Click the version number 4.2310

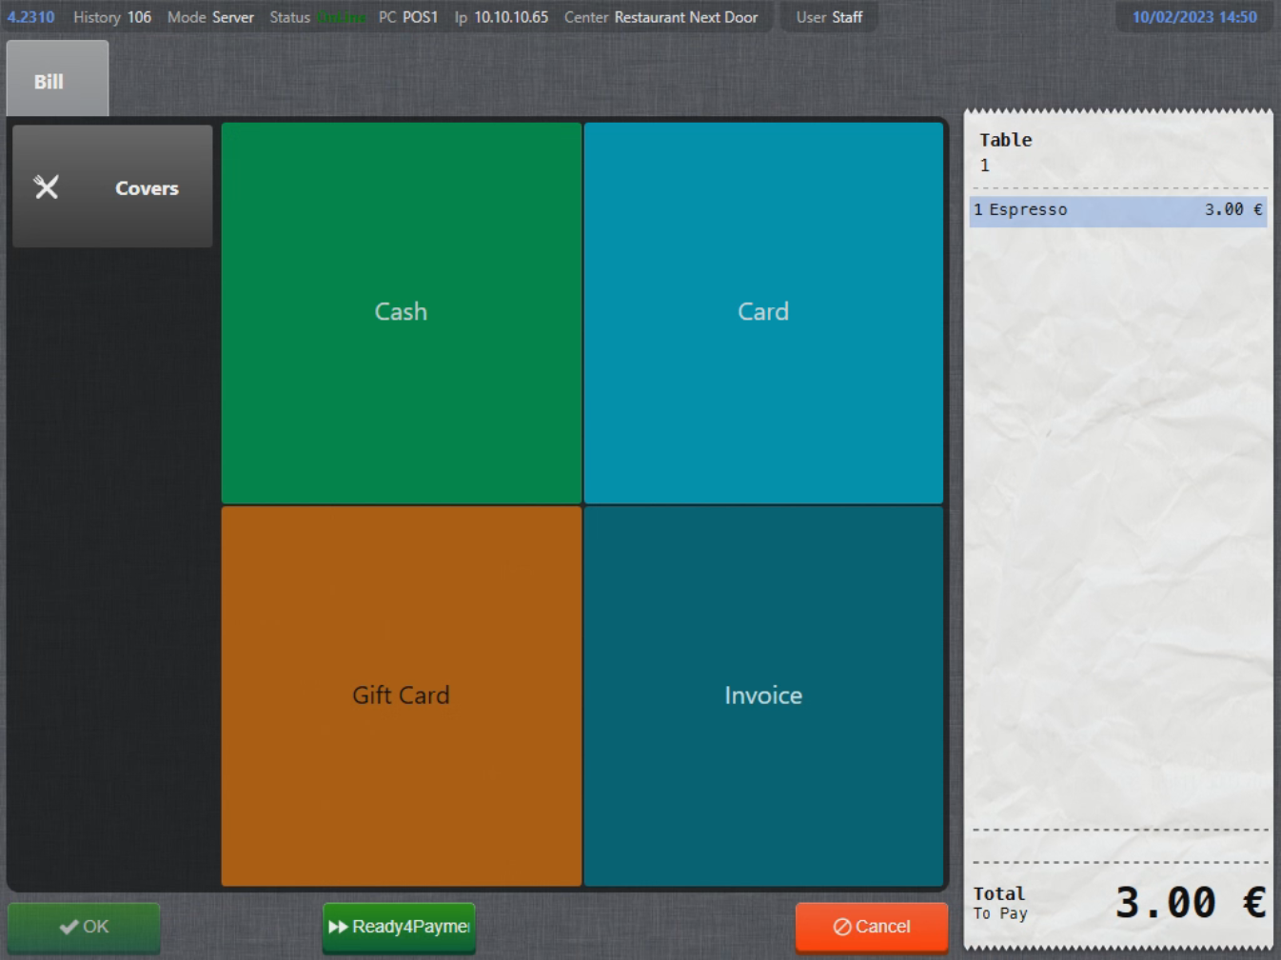coord(30,17)
